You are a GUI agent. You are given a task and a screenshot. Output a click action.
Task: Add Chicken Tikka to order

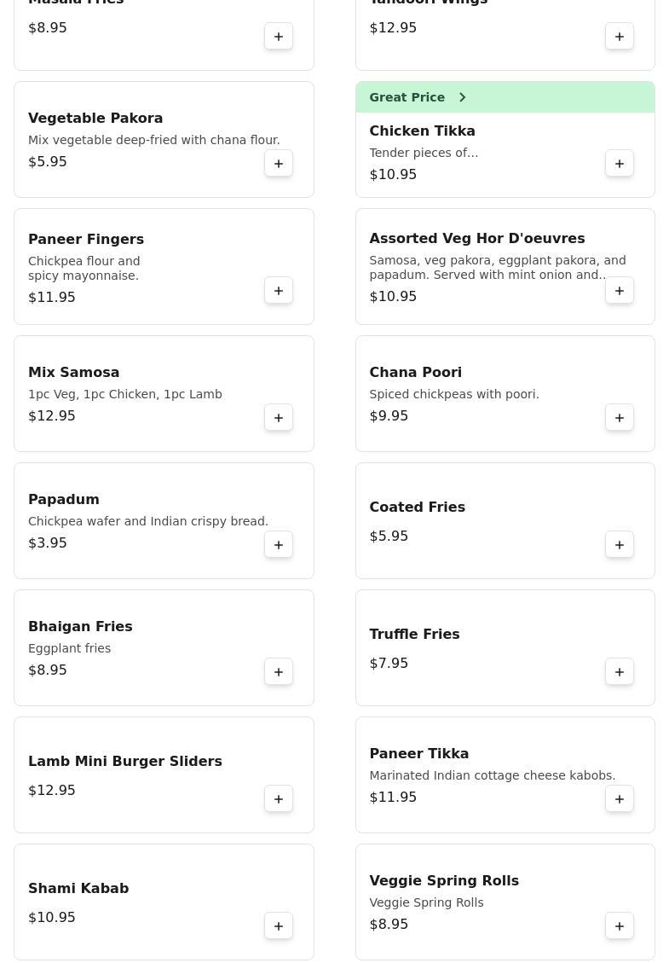tap(620, 164)
